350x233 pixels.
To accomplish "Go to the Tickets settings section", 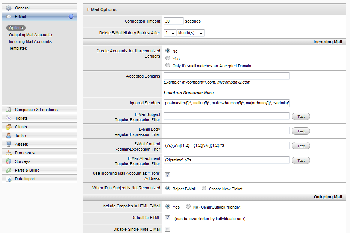I will [x=39, y=118].
